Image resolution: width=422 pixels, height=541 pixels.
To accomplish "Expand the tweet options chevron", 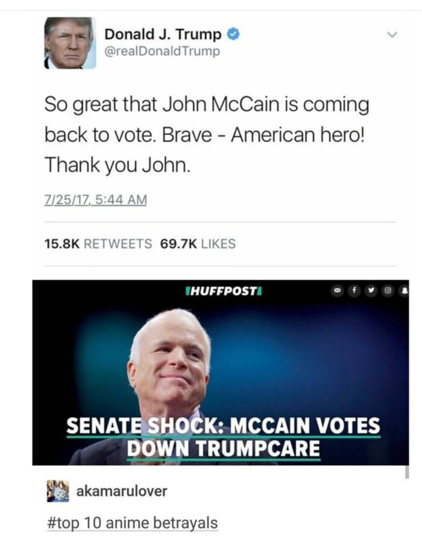I will (392, 34).
